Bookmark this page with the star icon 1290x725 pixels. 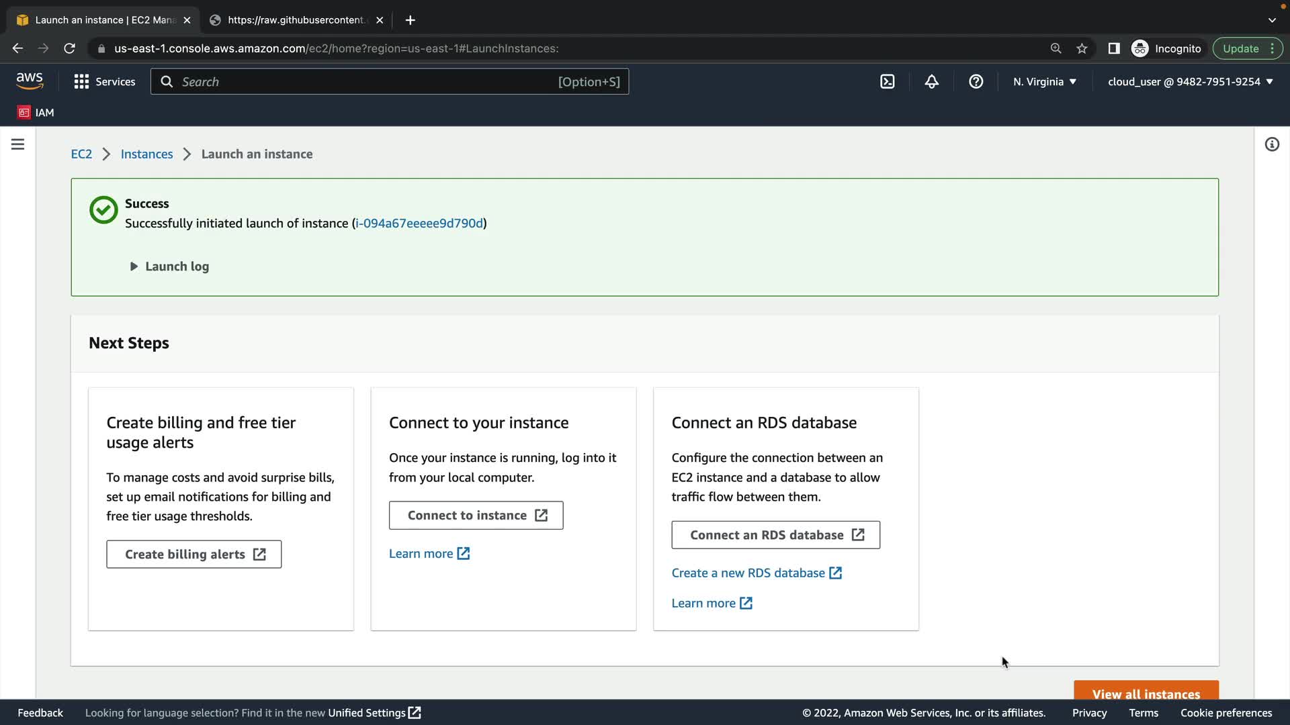(1082, 48)
